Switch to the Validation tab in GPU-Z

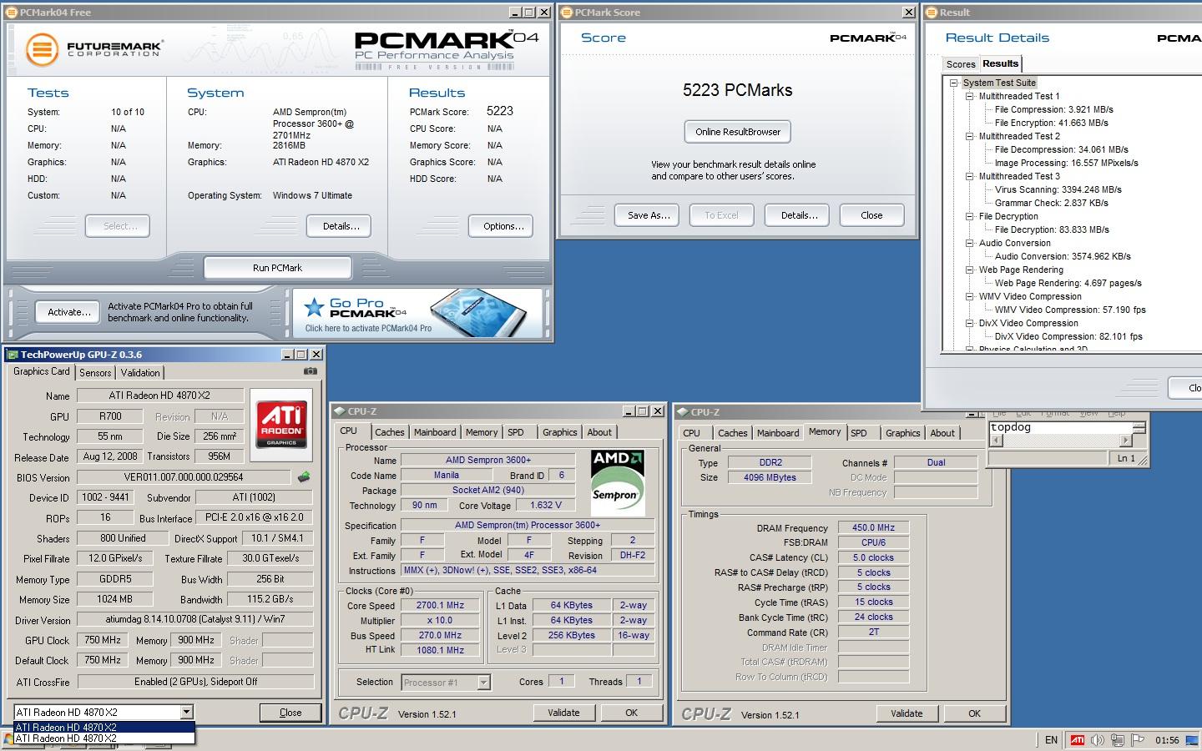(140, 373)
